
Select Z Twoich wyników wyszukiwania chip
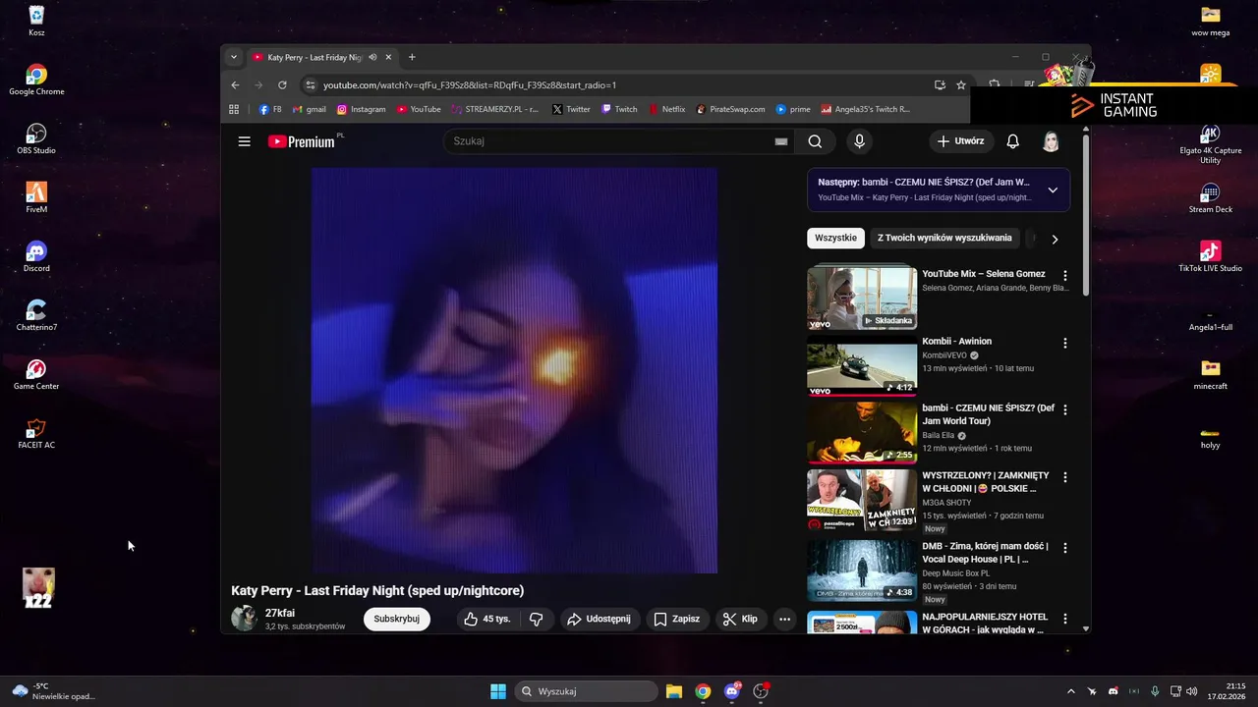tap(944, 238)
